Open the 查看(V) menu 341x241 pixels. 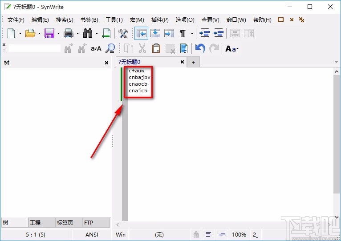(210, 20)
